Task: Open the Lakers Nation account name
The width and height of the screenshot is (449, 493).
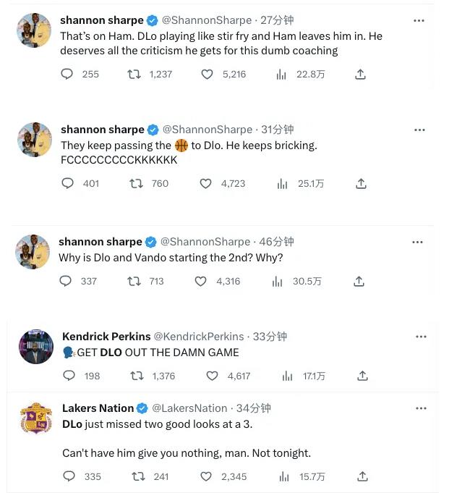Action: 98,408
